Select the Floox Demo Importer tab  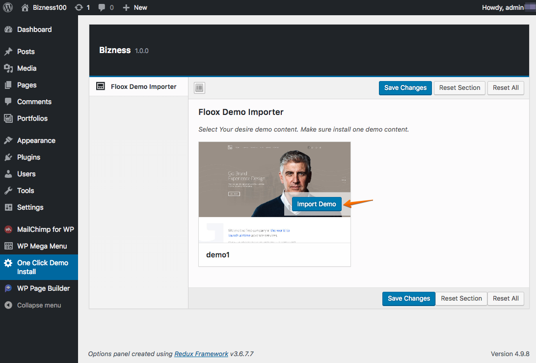click(x=139, y=86)
